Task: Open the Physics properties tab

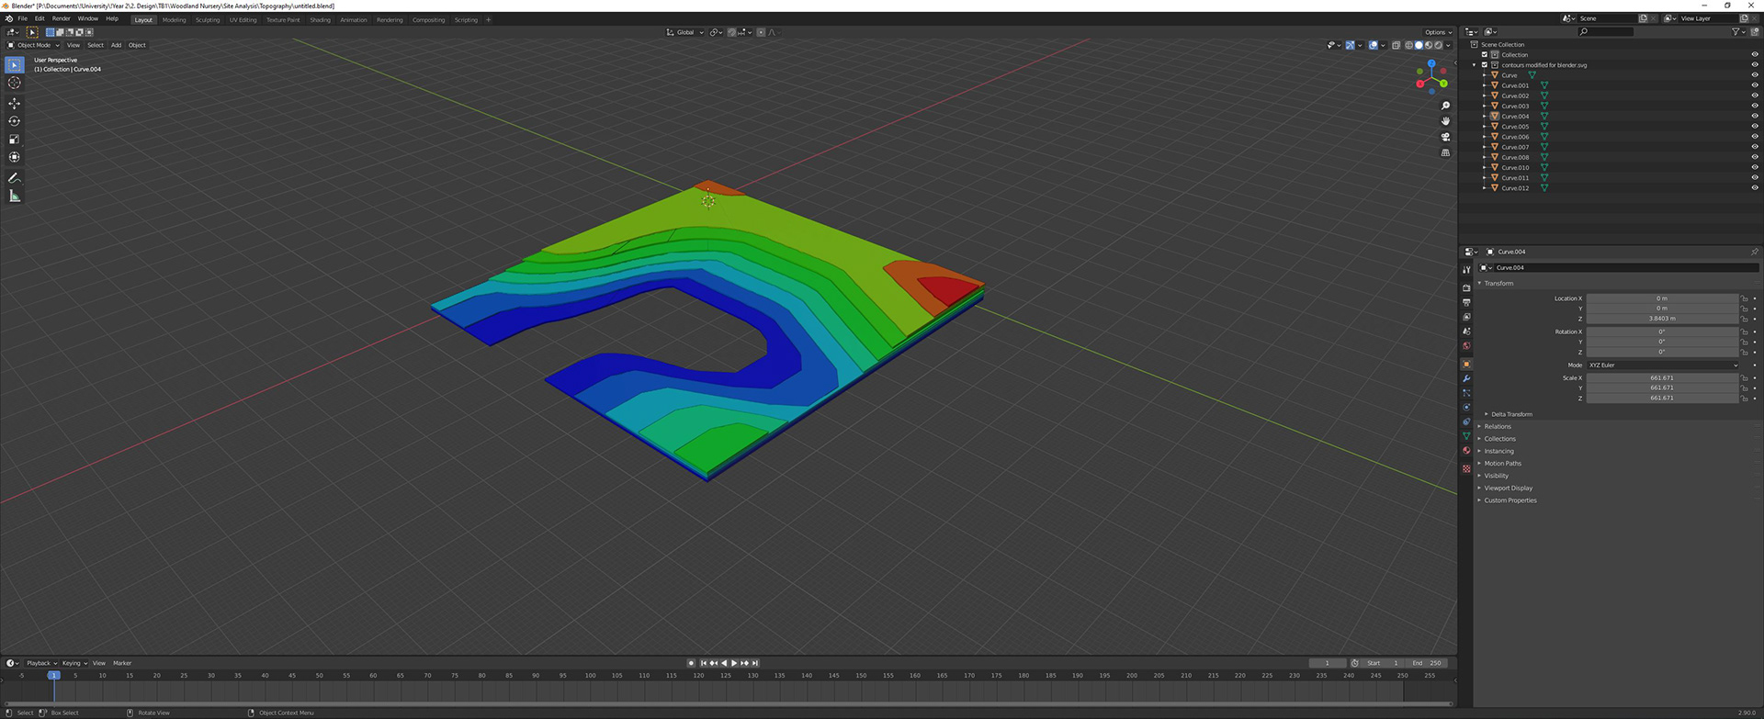Action: click(x=1466, y=408)
